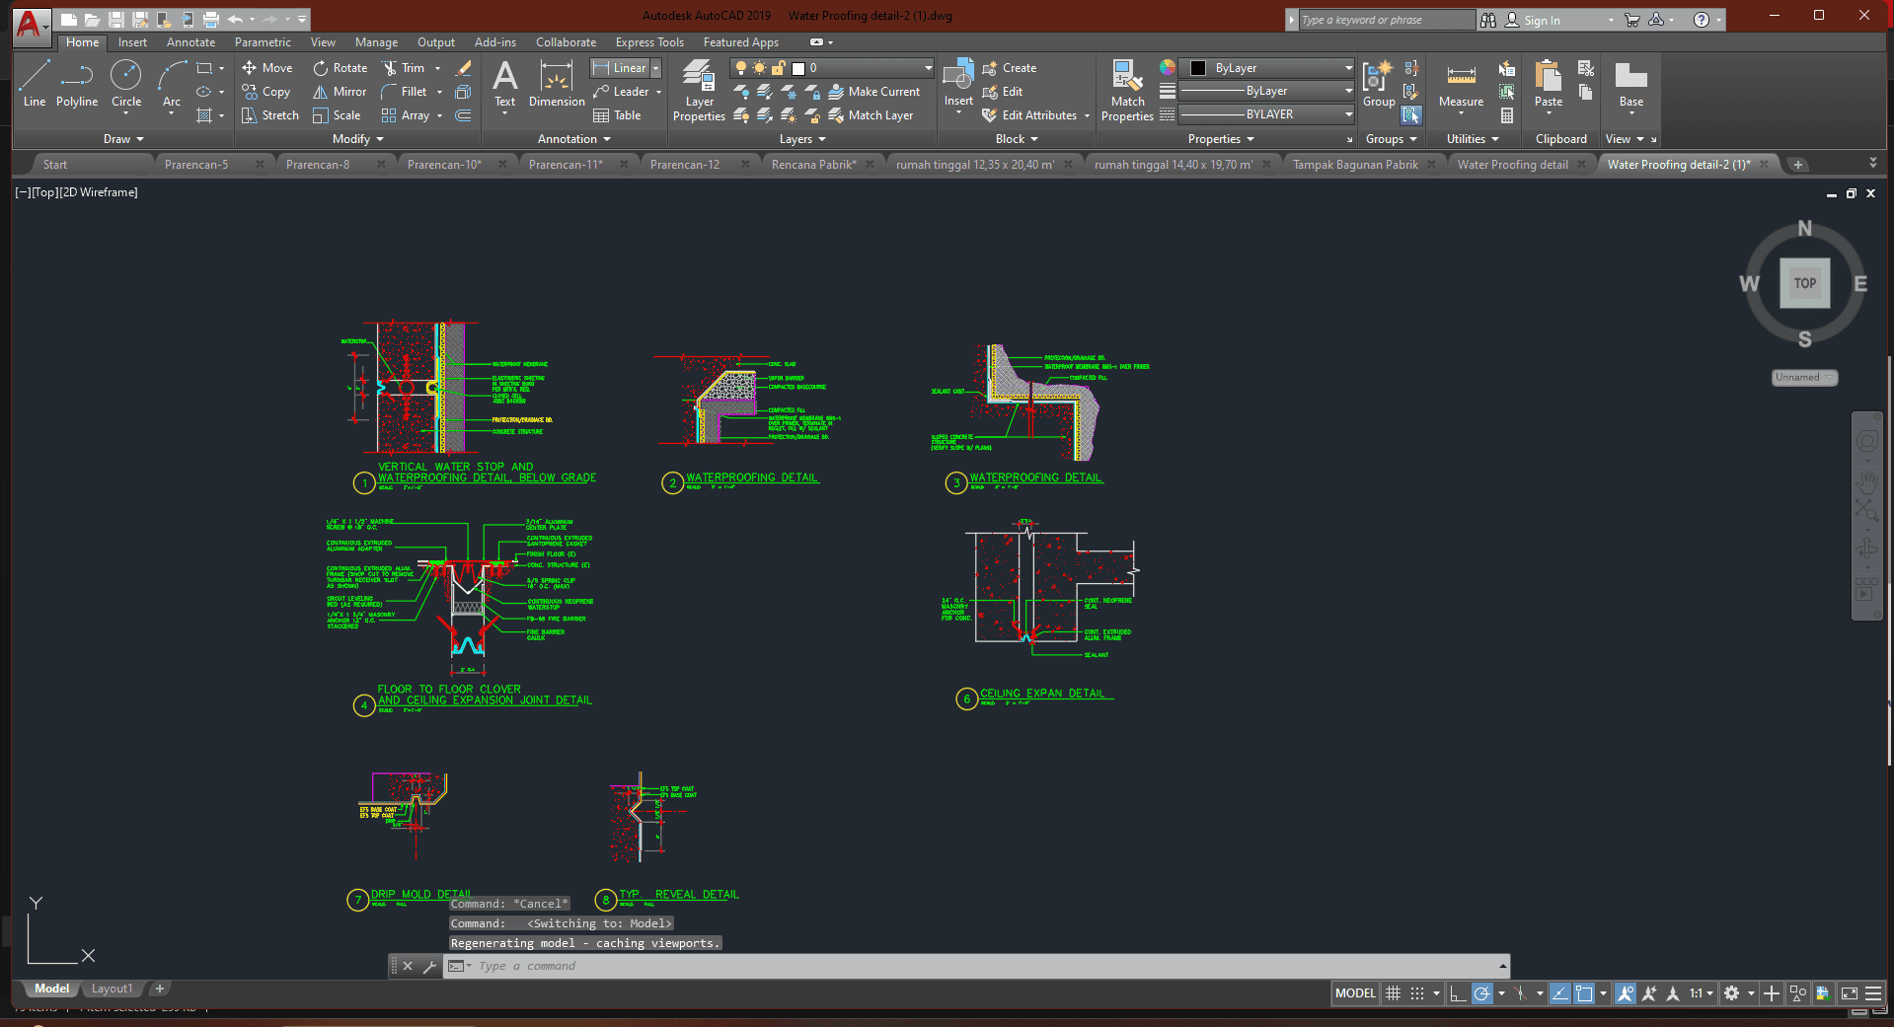Image resolution: width=1894 pixels, height=1027 pixels.
Task: Open the Annotate ribbon tab
Action: click(190, 42)
